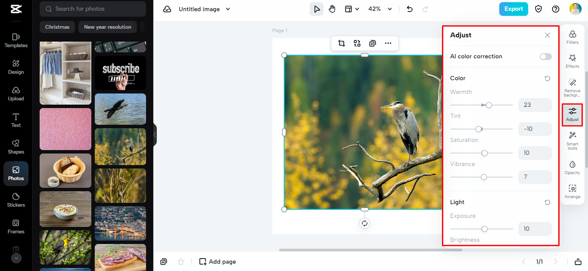Open Remove background tool
Viewport: 588px width, 271px height.
[572, 87]
